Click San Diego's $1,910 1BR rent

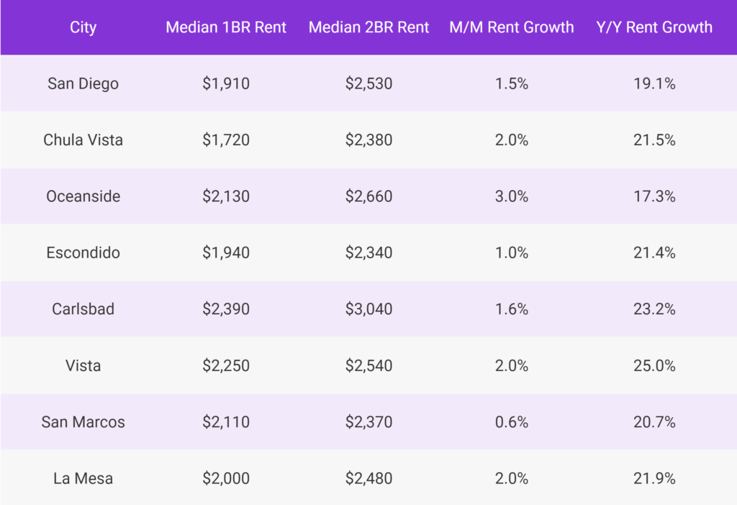coord(226,83)
